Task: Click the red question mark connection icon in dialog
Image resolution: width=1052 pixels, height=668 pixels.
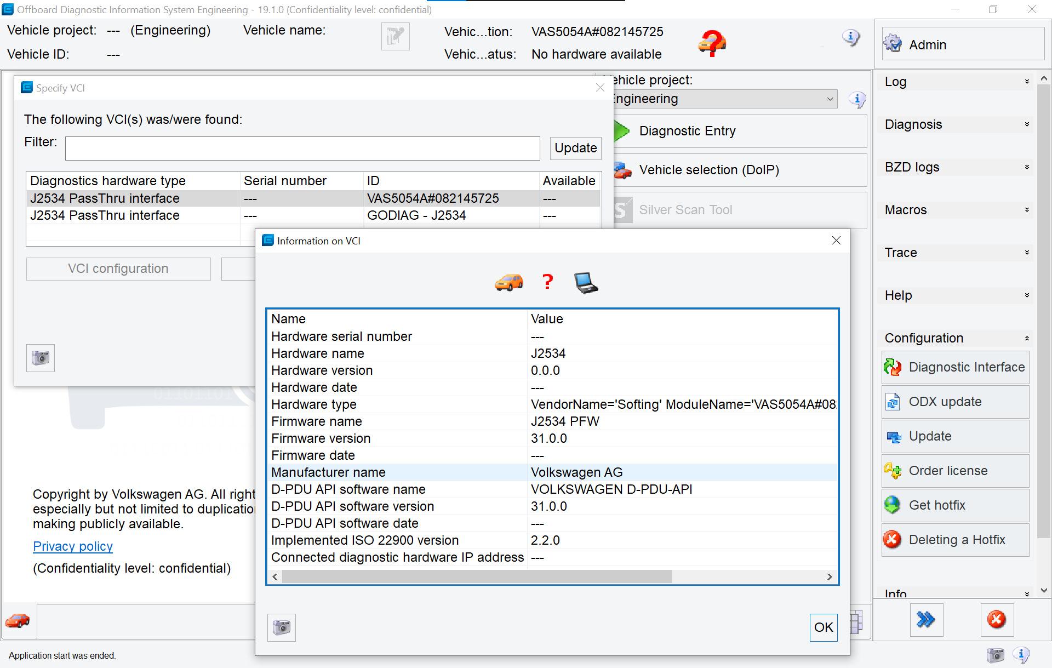Action: (x=547, y=282)
